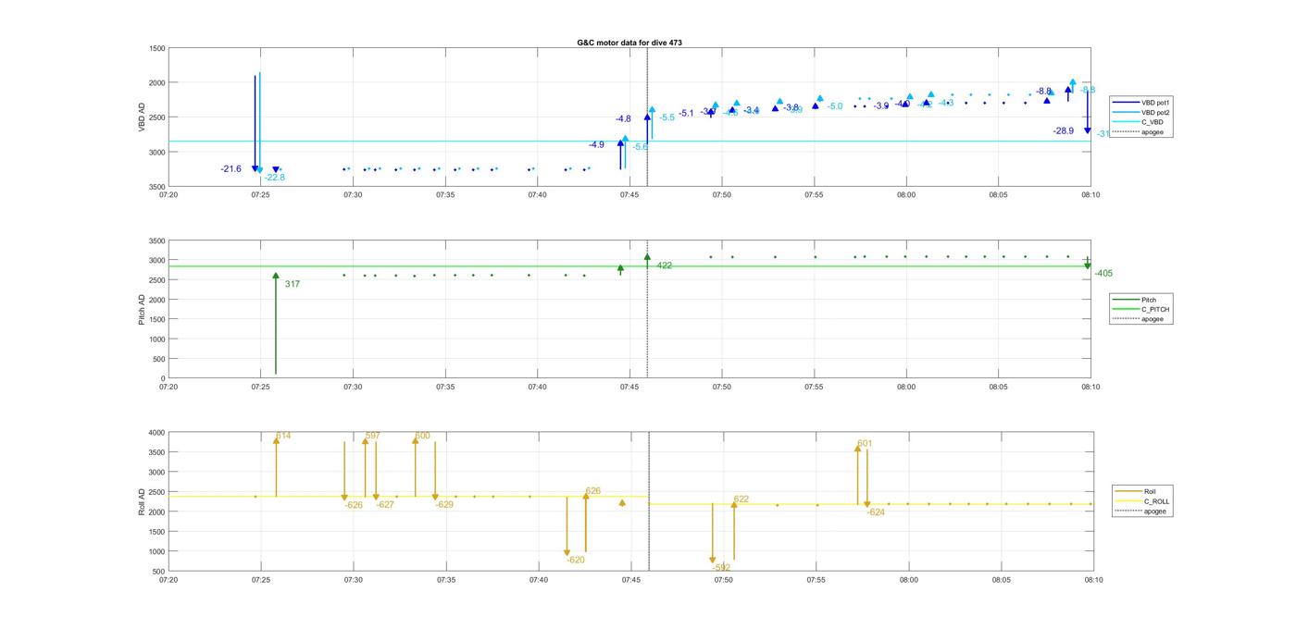The width and height of the screenshot is (1296, 641).
Task: Click the 'Roll AD' y-axis label
Action: coord(142,501)
